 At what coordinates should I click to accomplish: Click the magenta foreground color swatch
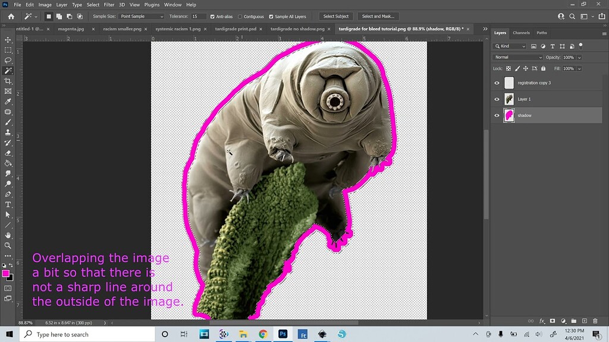[6, 274]
